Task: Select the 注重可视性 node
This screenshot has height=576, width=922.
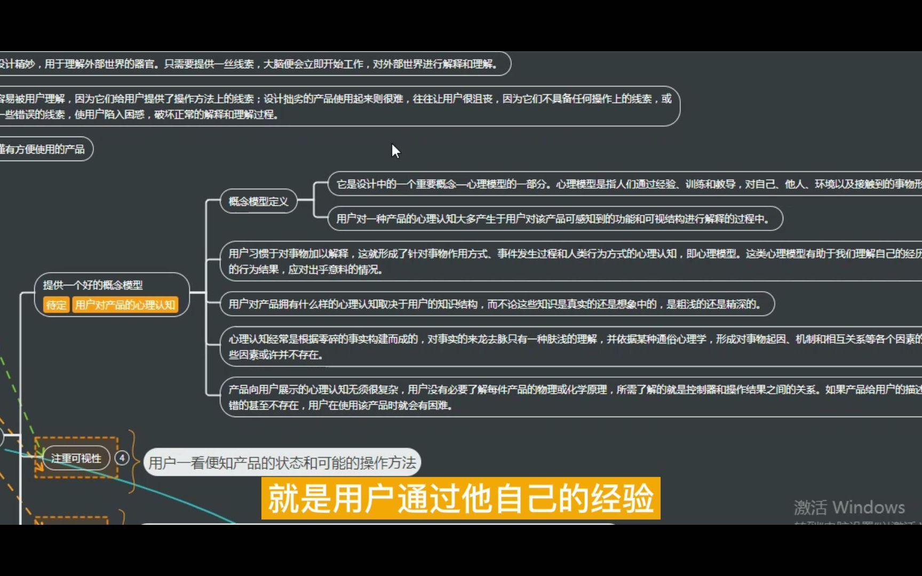Action: click(x=76, y=458)
